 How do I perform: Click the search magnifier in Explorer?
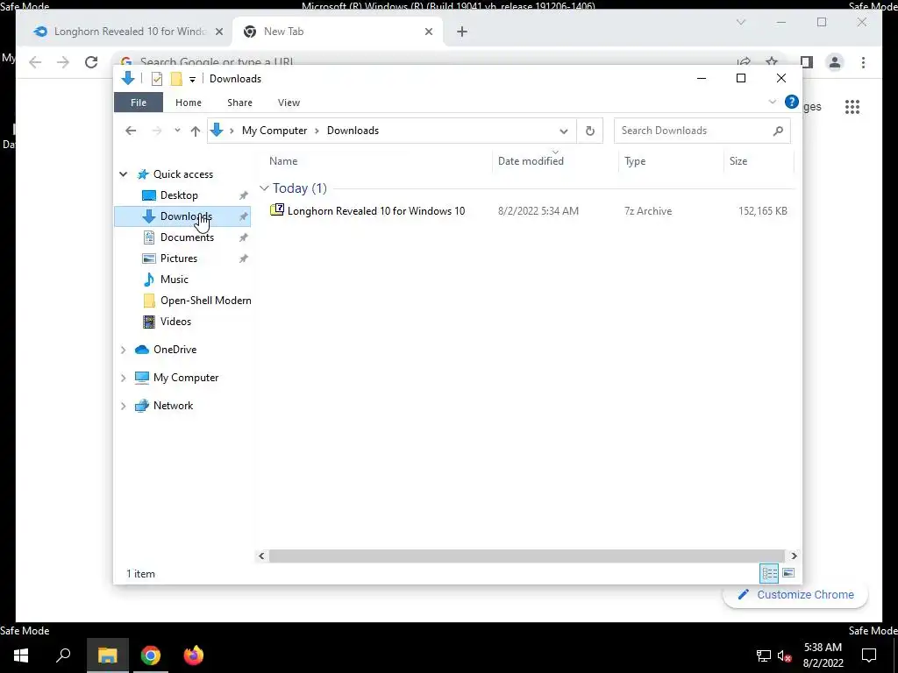[x=778, y=131]
